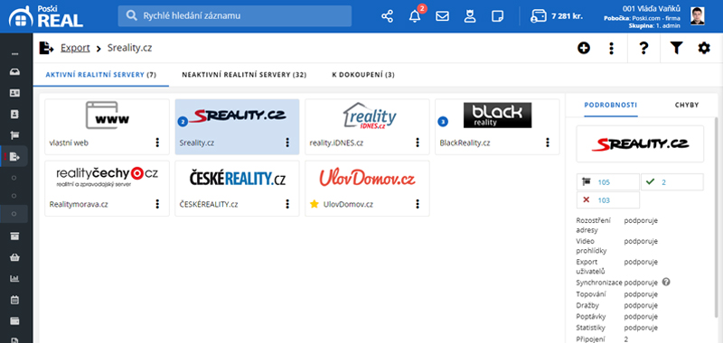Open the signpost listings sidebar icon

(x=14, y=135)
